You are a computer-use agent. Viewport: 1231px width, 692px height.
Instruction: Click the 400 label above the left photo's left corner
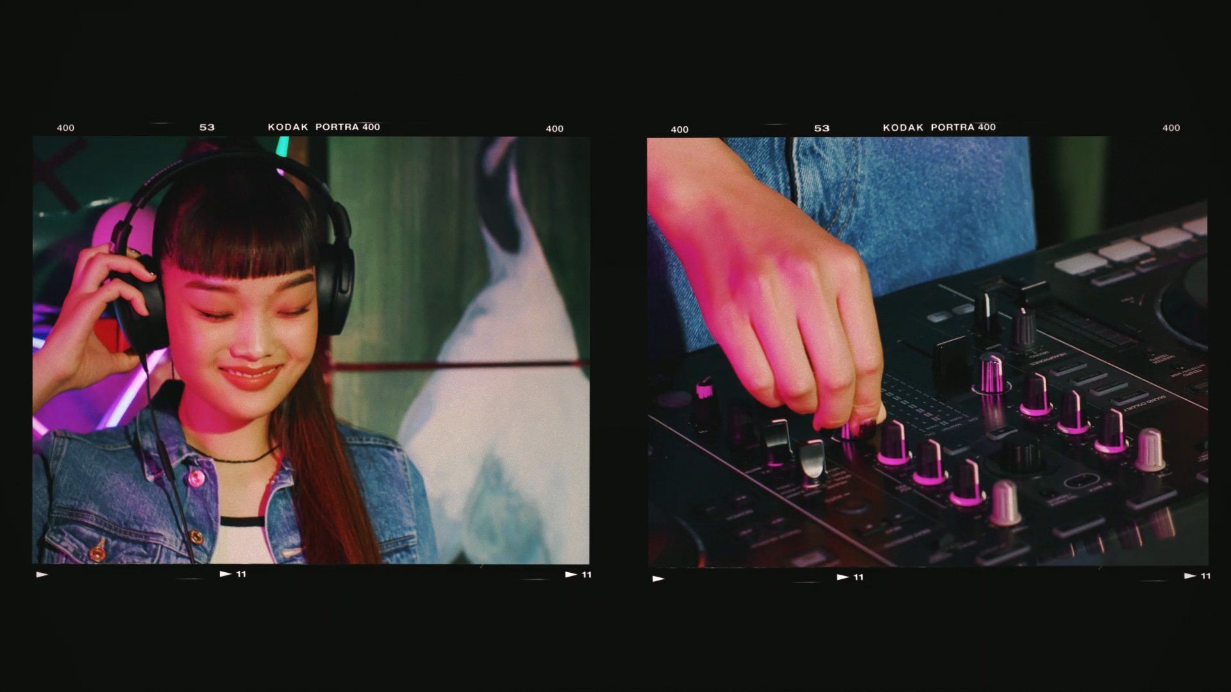pyautogui.click(x=65, y=128)
